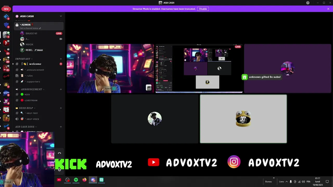
Task: Open the taskbar clock and date
Action: pyautogui.click(x=318, y=182)
